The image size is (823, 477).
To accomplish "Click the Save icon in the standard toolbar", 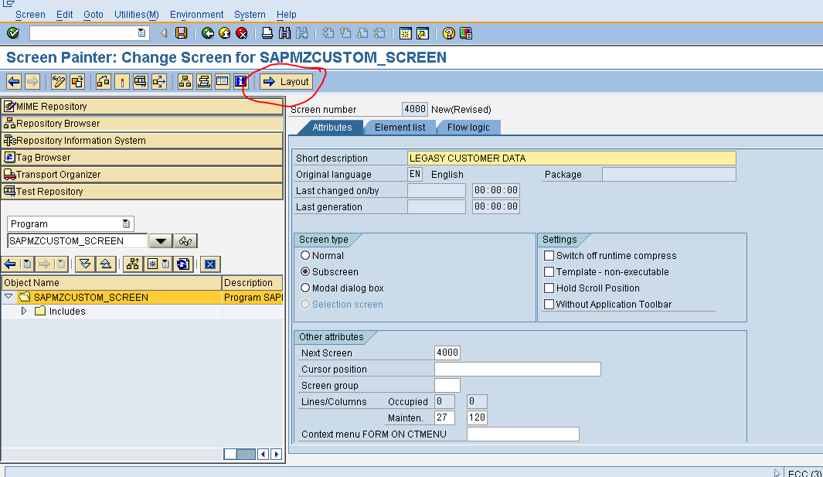I will [180, 33].
